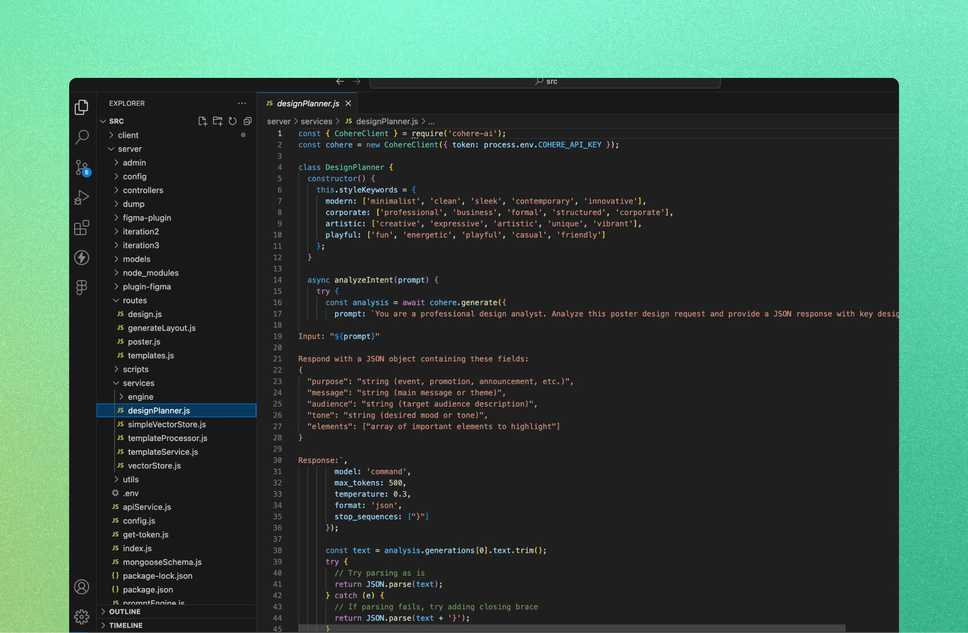Open design.js in routes
Image resolution: width=968 pixels, height=633 pixels.
click(176, 314)
